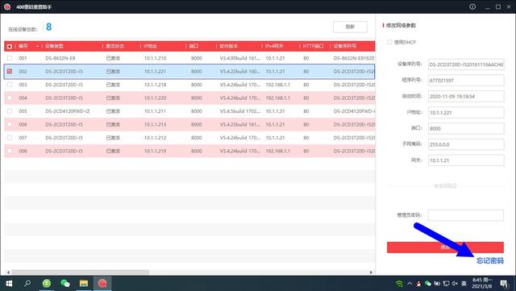Click the refresh button above table
This screenshot has width=516, height=291.
pos(350,27)
